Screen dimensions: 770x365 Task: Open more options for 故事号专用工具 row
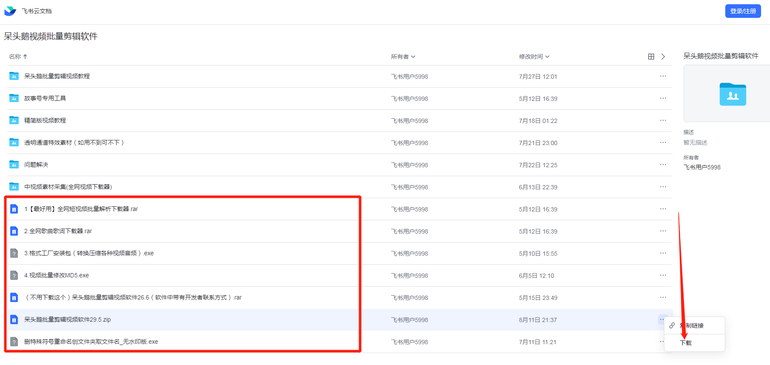pos(663,98)
